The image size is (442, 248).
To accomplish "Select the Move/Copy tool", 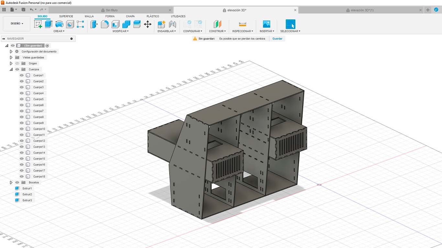I will 148,24.
